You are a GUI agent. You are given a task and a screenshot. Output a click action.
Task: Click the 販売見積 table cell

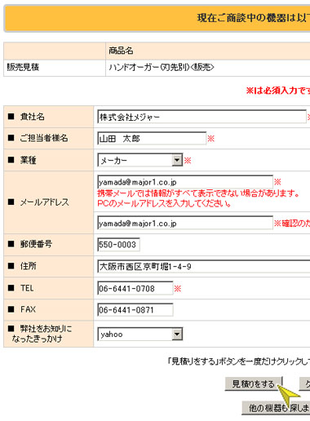click(55, 68)
